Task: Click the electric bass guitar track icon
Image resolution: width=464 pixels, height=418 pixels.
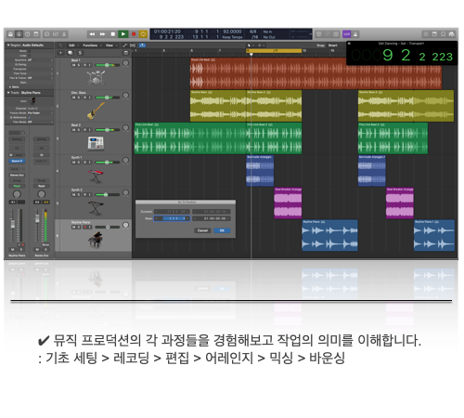Action: tap(96, 111)
